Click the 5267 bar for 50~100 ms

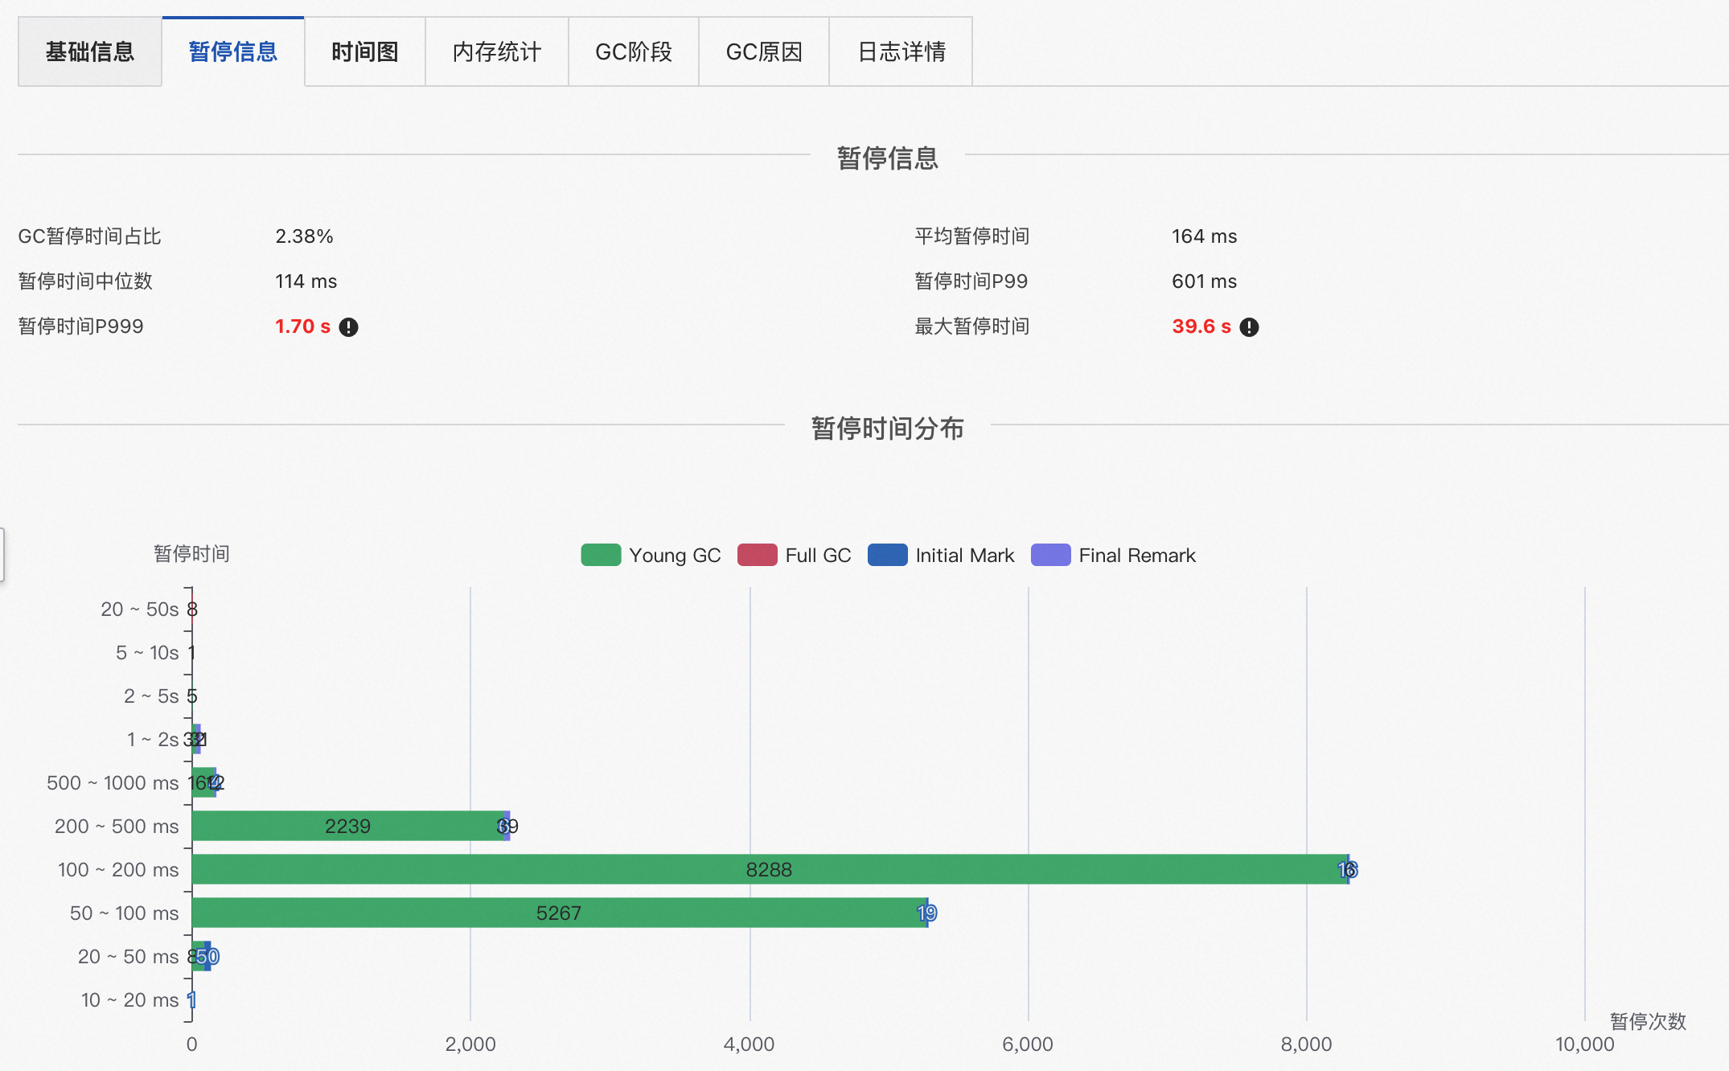click(559, 913)
